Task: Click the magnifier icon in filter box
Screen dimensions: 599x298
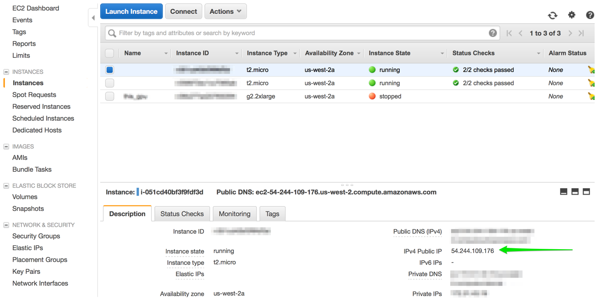Action: pos(112,33)
